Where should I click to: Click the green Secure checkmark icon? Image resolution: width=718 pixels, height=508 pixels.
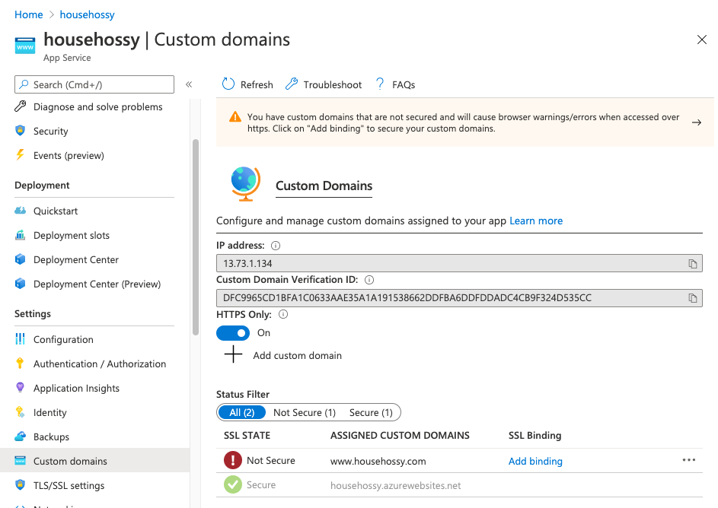233,484
